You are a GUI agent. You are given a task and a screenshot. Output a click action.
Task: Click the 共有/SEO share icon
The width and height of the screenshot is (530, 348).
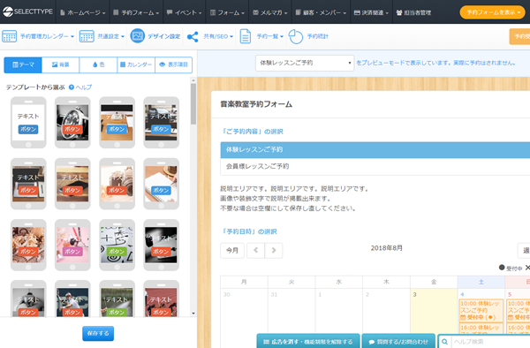tap(193, 36)
